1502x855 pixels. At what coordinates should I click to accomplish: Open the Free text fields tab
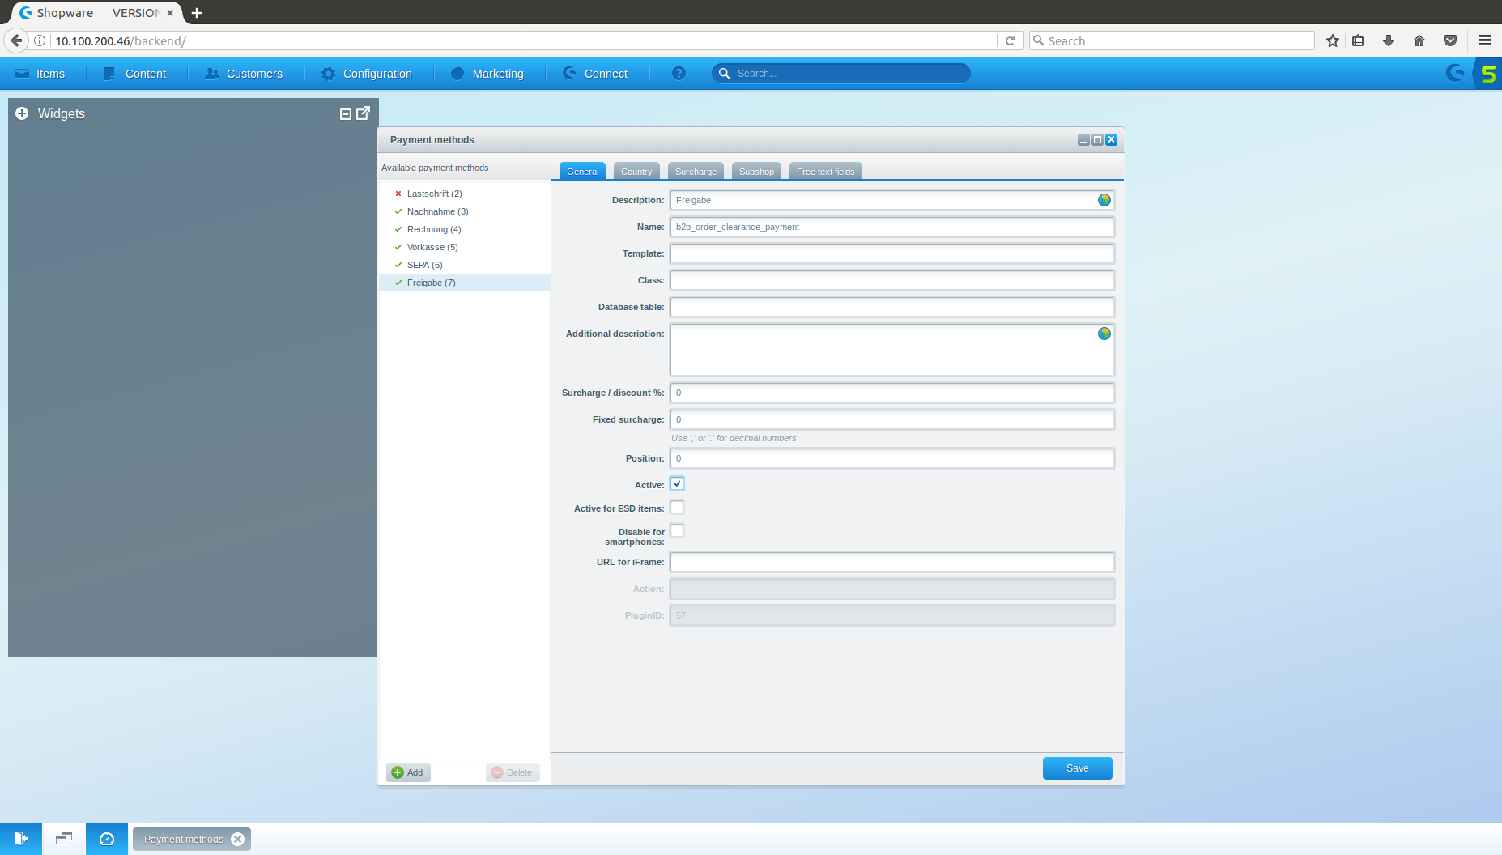coord(825,172)
